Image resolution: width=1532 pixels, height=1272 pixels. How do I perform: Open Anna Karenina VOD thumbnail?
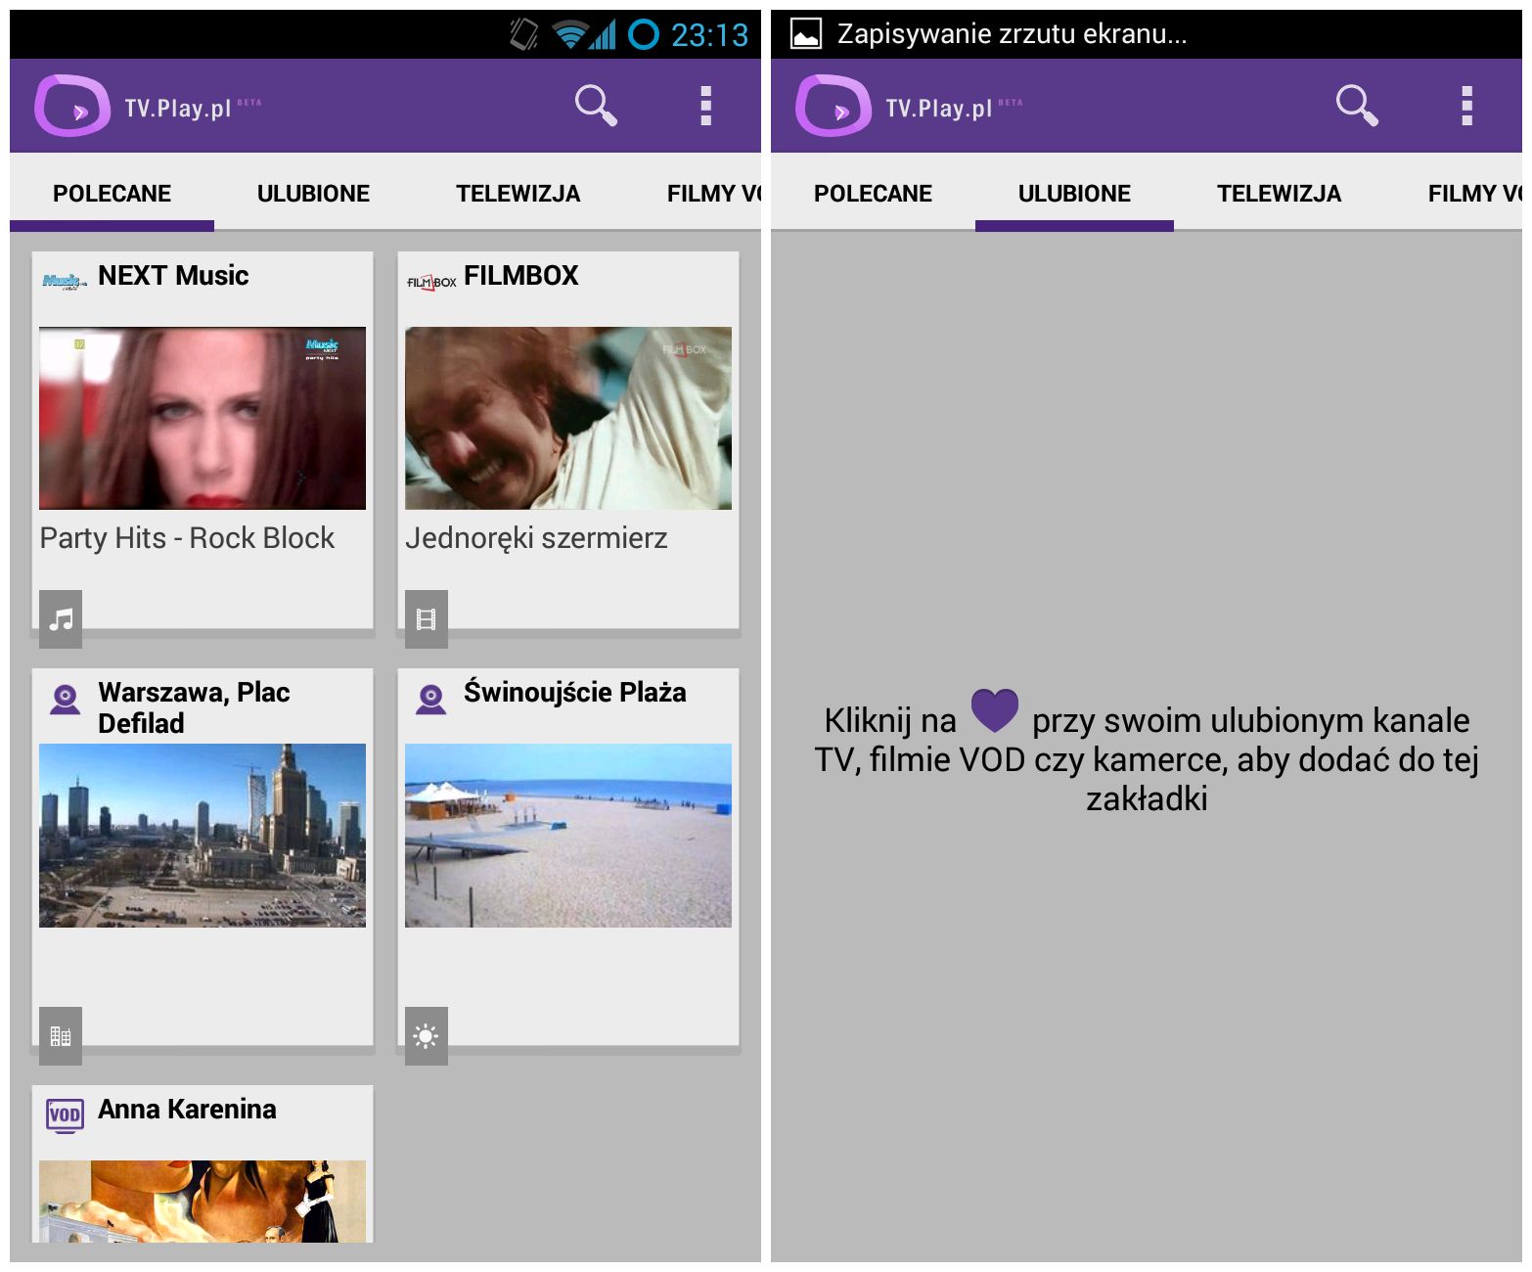[203, 1202]
